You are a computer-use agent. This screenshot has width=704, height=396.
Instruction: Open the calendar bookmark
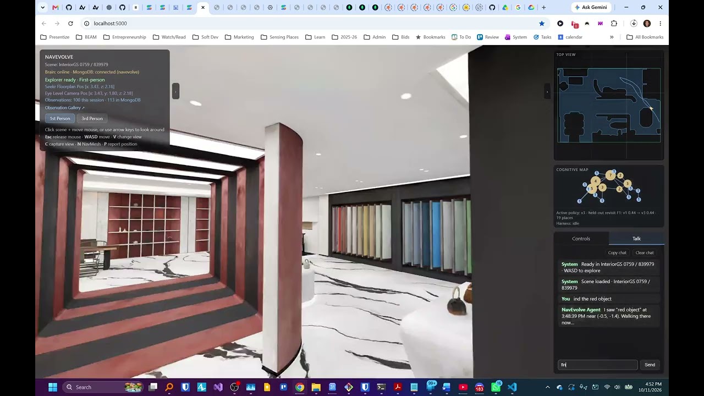570,37
